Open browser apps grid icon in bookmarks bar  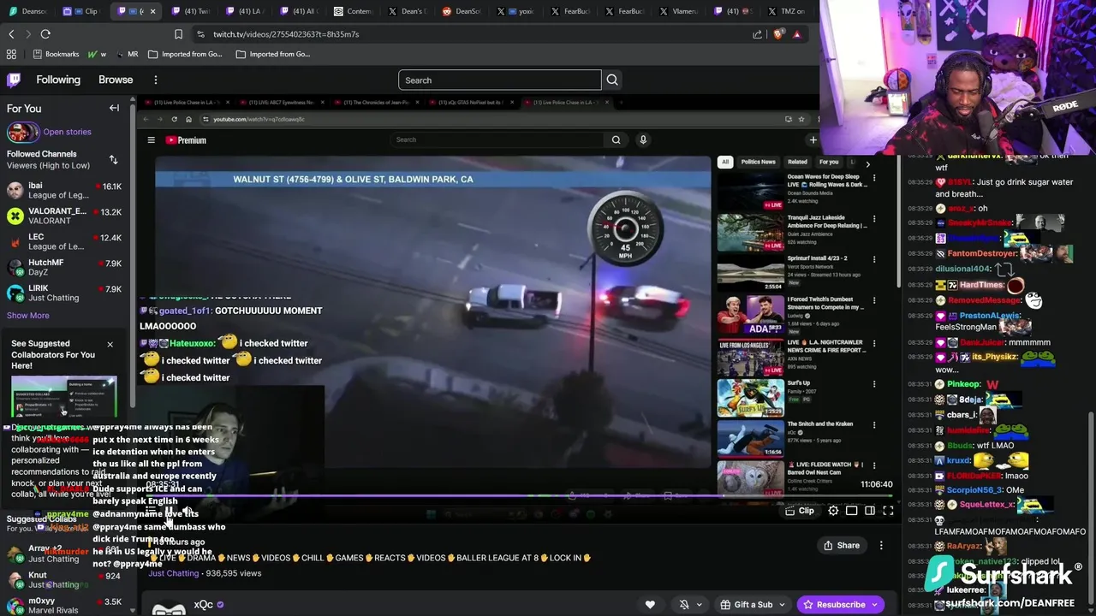(11, 54)
